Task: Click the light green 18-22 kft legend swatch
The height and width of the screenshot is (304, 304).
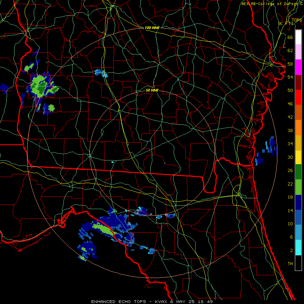Action: coord(298,187)
